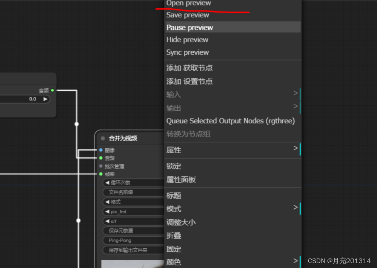
Task: Click the 帧率 input connector
Action: tap(100, 174)
